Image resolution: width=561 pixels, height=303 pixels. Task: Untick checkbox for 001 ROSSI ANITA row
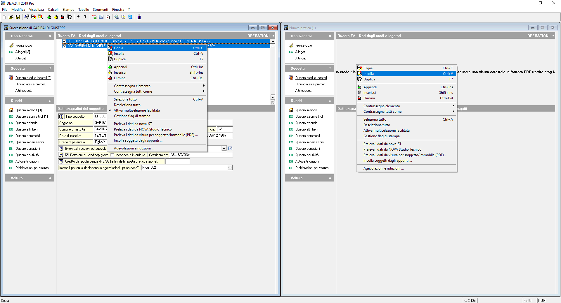click(65, 41)
